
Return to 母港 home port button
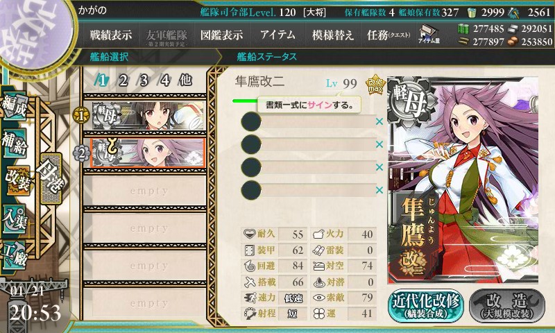[51, 178]
